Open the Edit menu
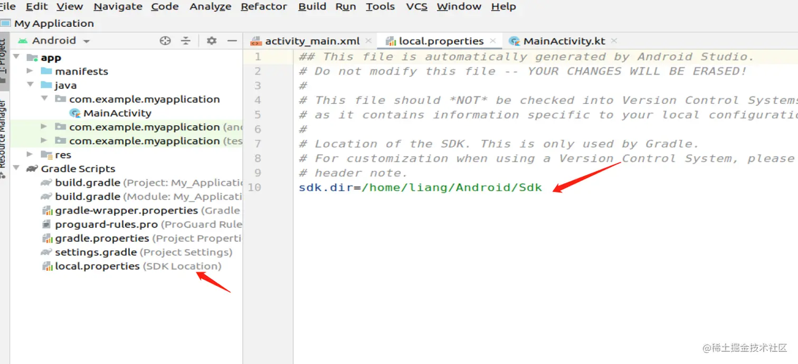The width and height of the screenshot is (798, 364). 36,6
